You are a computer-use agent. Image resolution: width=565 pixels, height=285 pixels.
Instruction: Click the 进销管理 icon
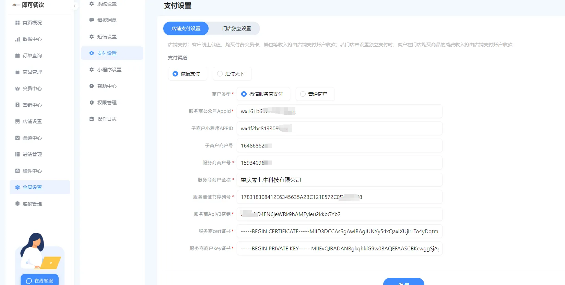click(x=17, y=154)
